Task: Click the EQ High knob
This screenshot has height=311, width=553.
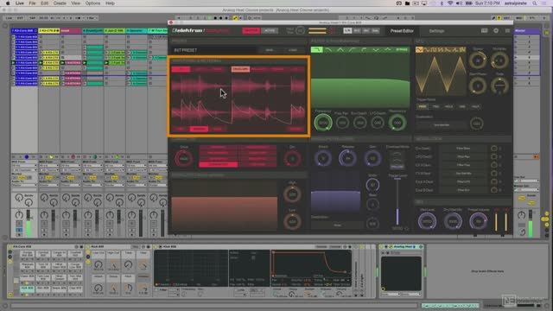Action: click(x=292, y=194)
